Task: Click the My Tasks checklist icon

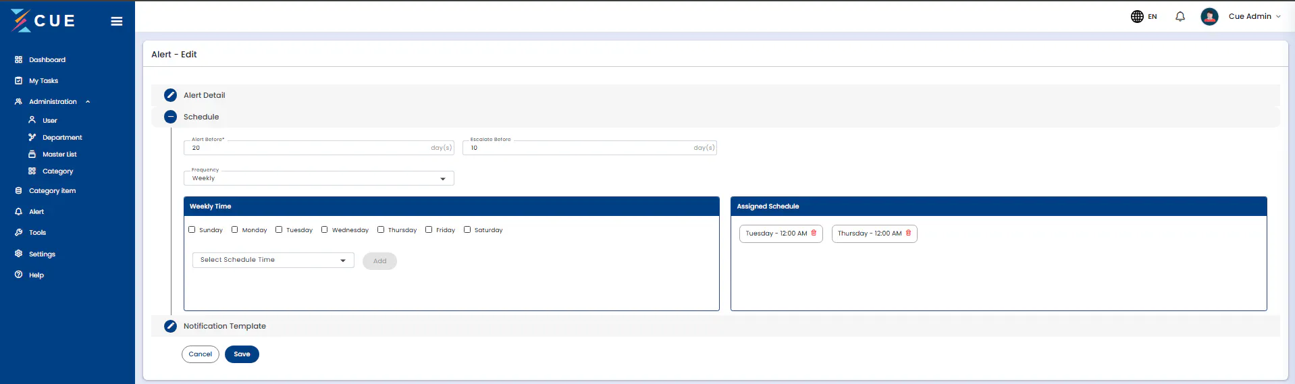Action: click(19, 80)
